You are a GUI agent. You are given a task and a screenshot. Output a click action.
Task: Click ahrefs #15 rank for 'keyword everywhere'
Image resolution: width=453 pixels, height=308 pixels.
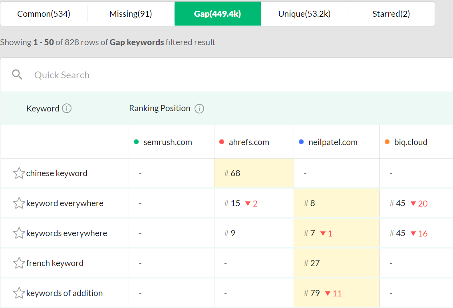(x=232, y=203)
